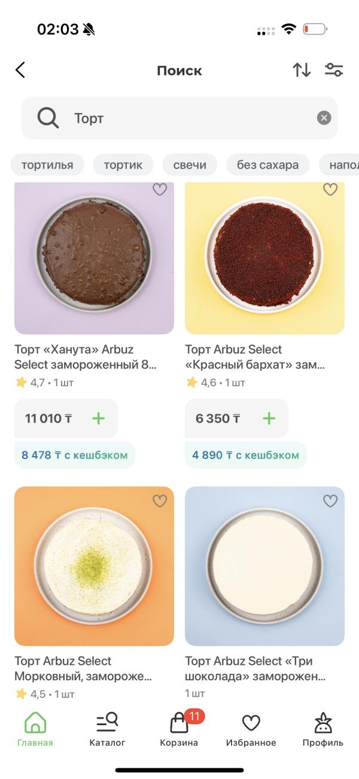Add «Красный бархат» cake to cart

269,418
